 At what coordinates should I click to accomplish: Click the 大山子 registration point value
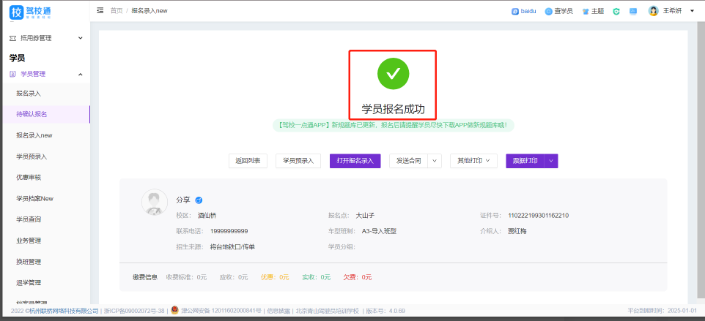(365, 215)
